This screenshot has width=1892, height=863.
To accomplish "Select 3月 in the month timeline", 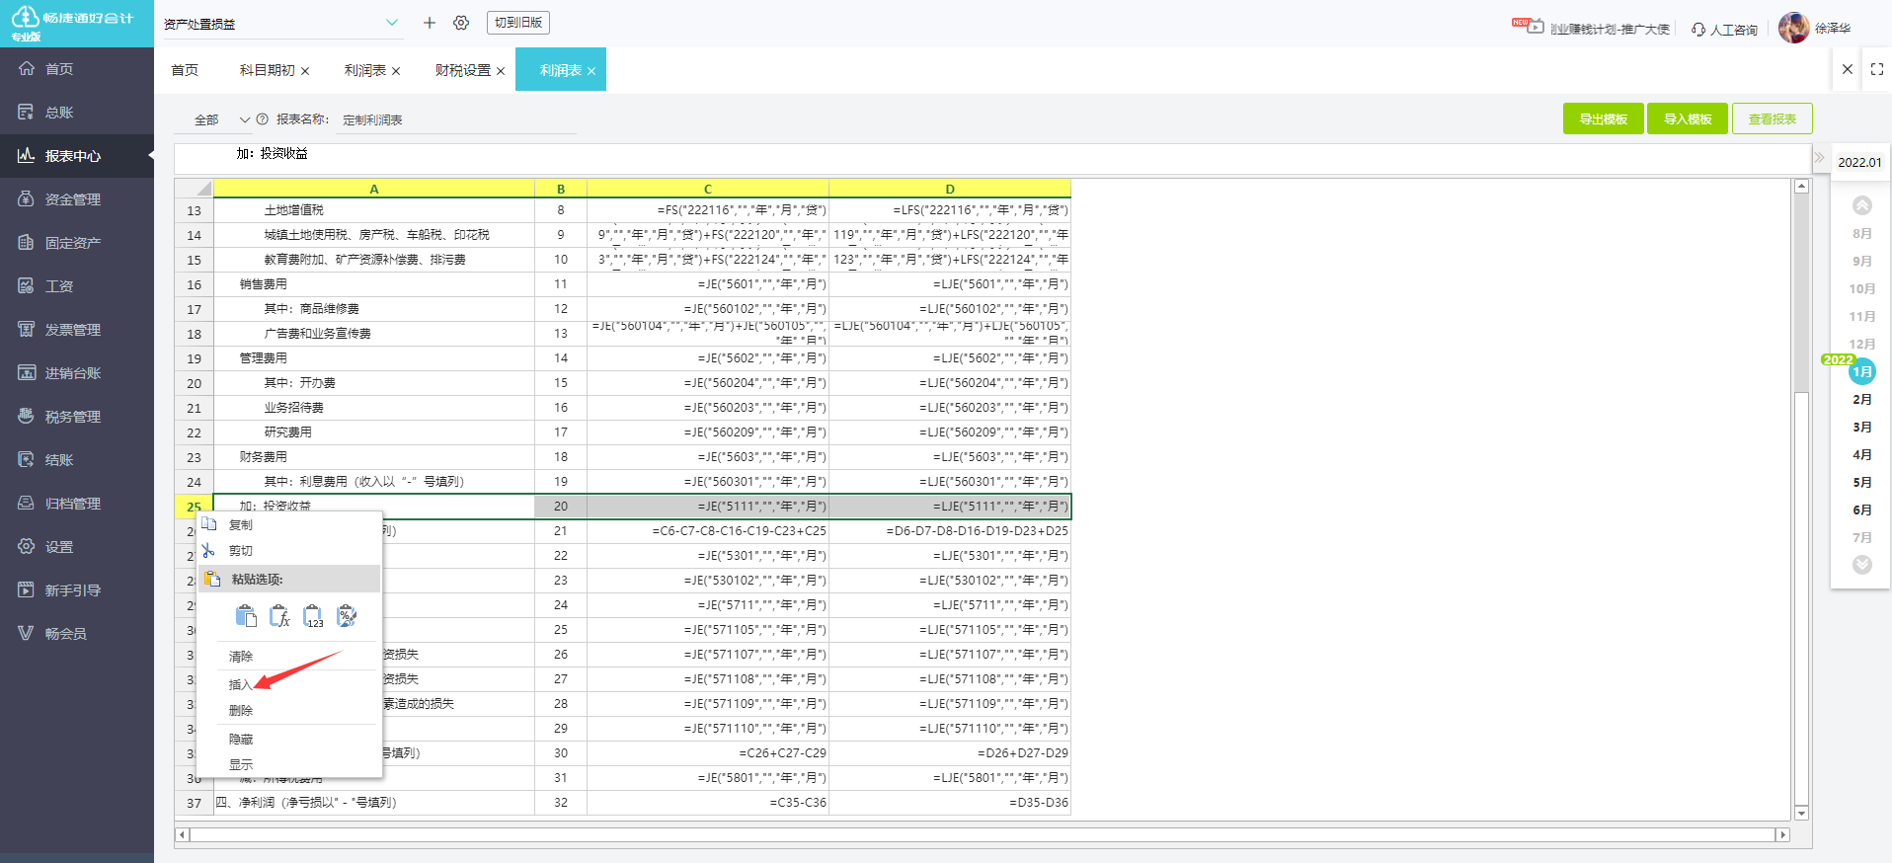I will [x=1861, y=427].
